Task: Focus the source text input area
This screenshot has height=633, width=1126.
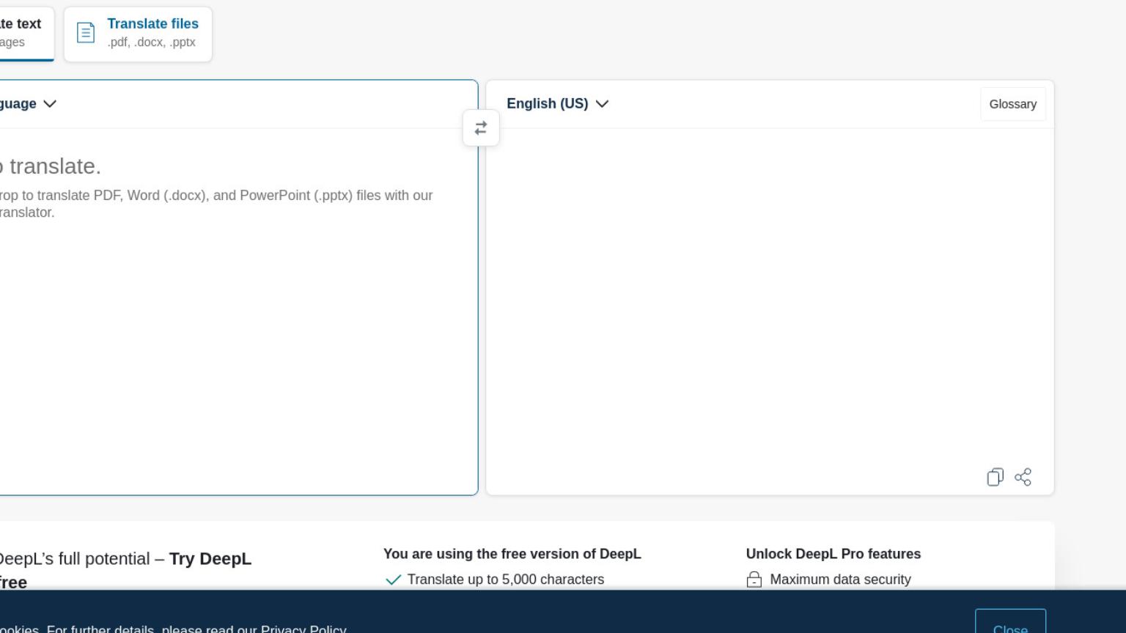Action: tap(238, 311)
